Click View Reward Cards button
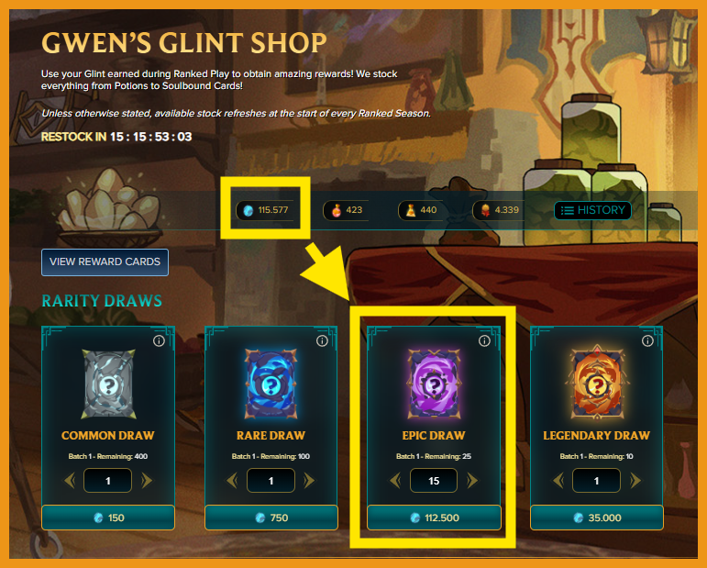 [x=105, y=262]
